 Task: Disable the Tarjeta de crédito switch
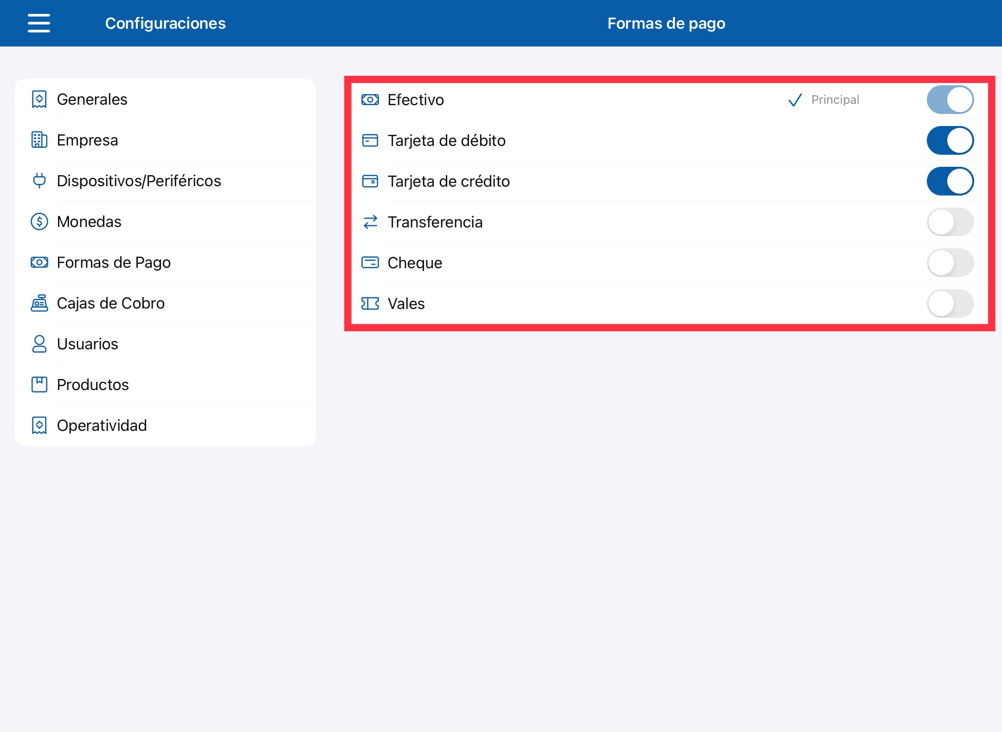tap(950, 181)
